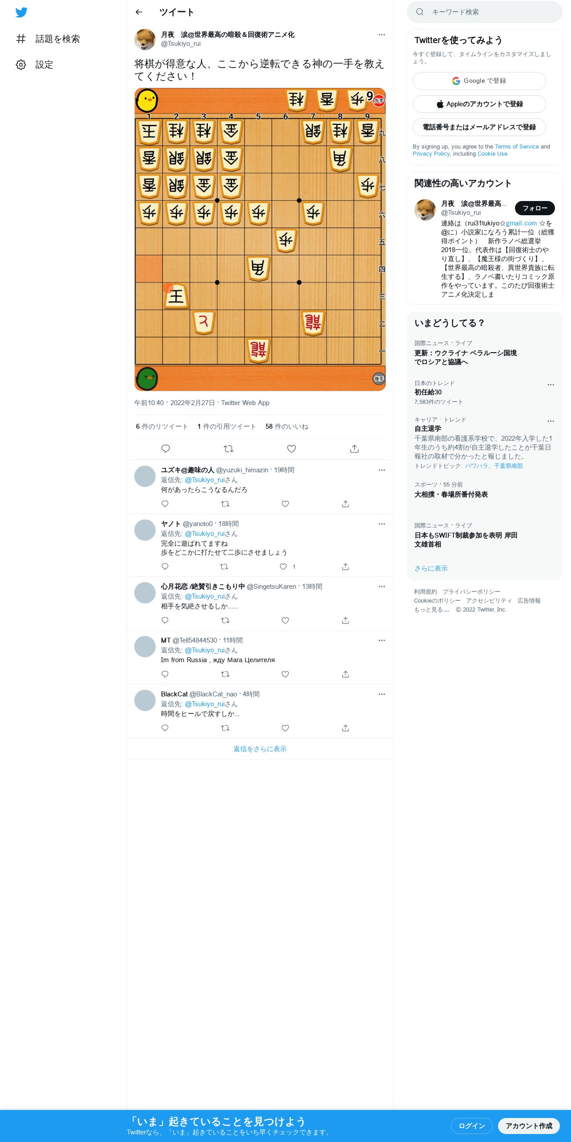The image size is (571, 1142).
Task: Click the Twitter bird logo
Action: coord(21,12)
